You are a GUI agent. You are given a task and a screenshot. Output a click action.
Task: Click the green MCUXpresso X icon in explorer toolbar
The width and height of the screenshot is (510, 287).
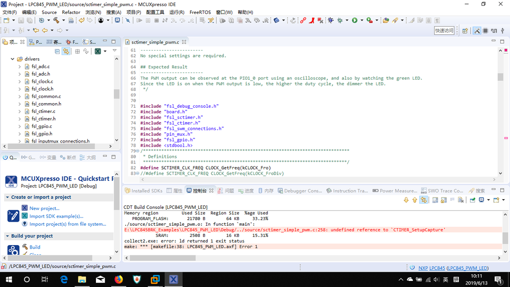pyautogui.click(x=98, y=52)
